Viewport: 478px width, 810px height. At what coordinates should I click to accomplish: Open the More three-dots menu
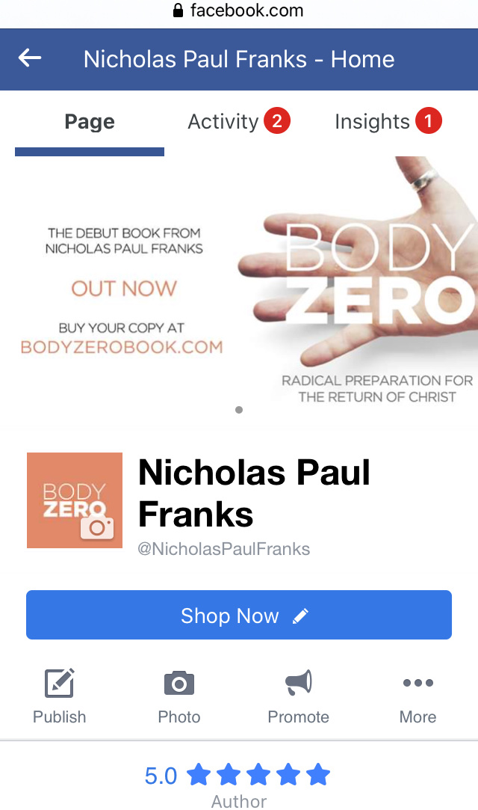point(418,683)
